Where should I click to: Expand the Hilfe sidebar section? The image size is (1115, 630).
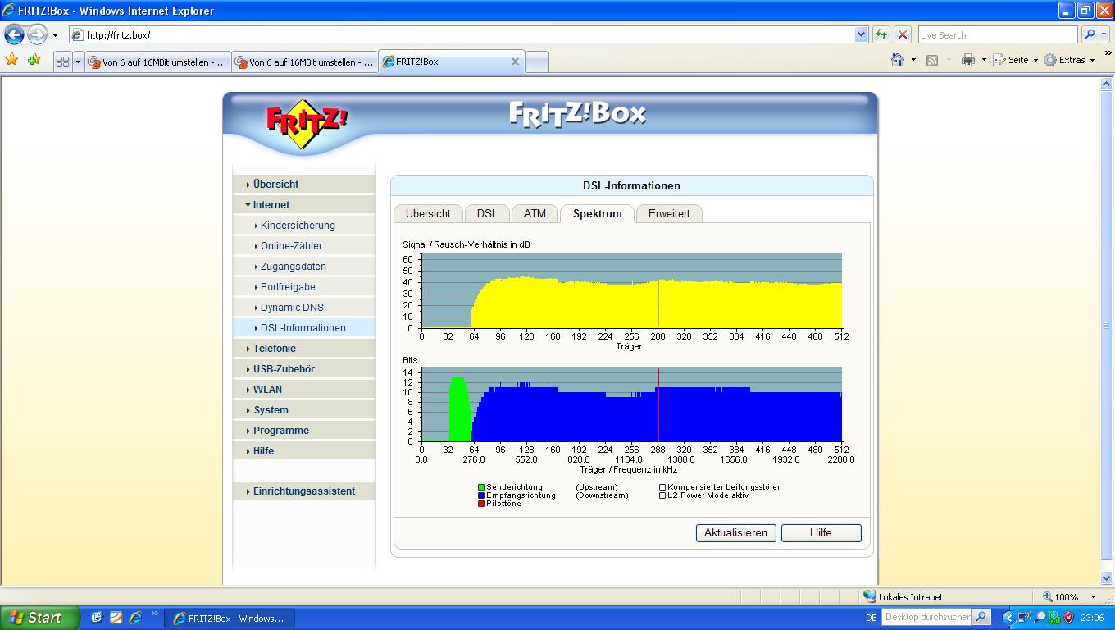coord(304,451)
